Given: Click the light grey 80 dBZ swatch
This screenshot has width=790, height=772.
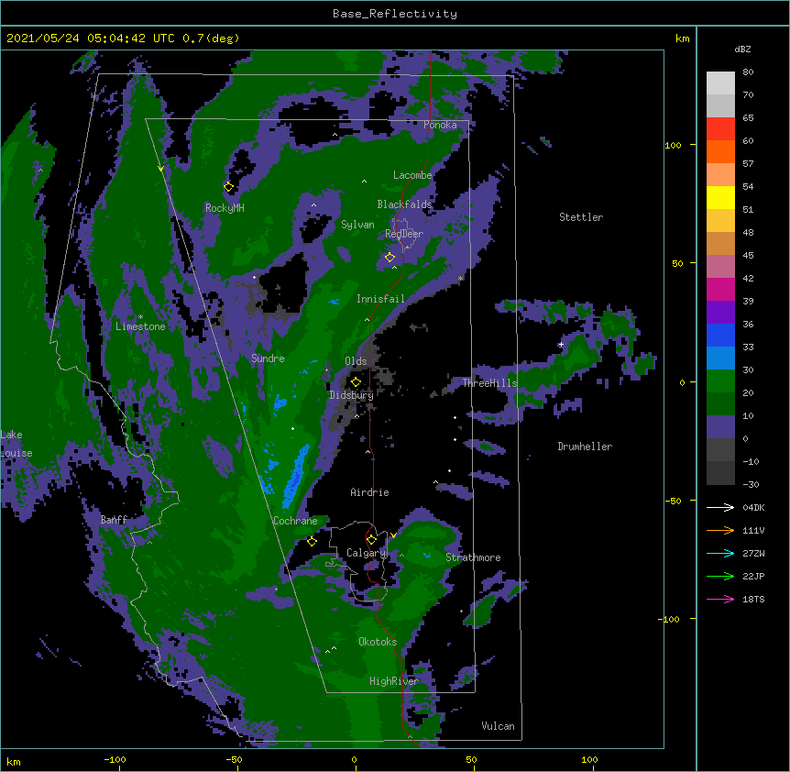Looking at the screenshot, I should 720,83.
